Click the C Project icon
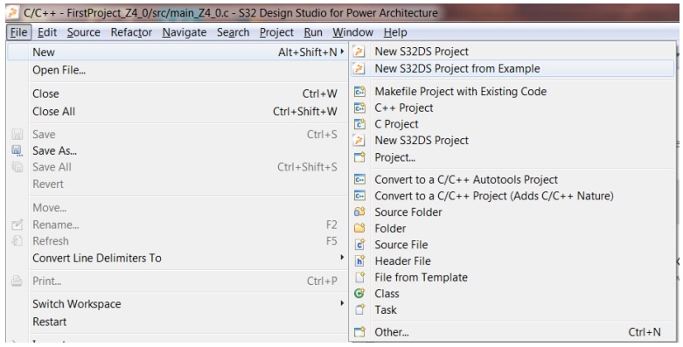The width and height of the screenshot is (683, 347). click(359, 124)
